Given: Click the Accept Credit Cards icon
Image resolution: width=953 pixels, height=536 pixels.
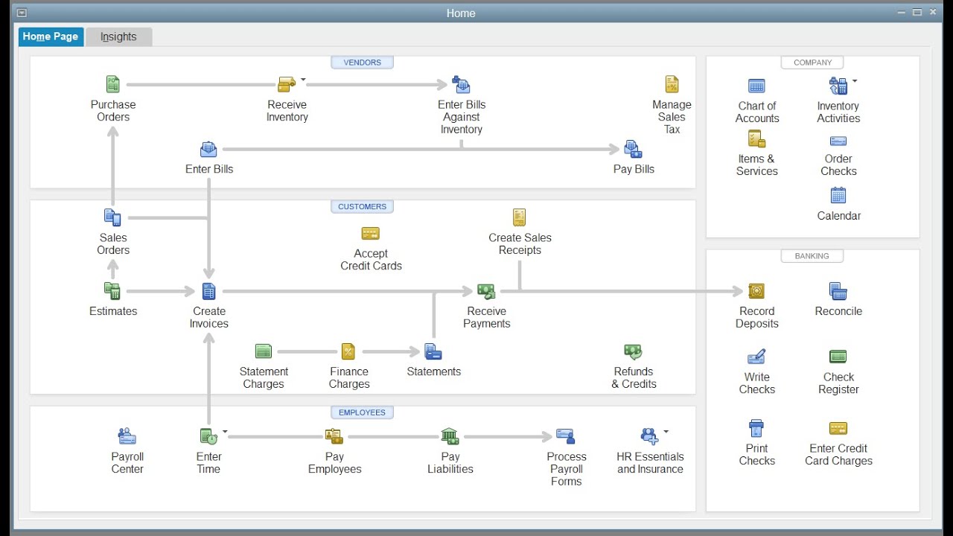Looking at the screenshot, I should coord(371,233).
